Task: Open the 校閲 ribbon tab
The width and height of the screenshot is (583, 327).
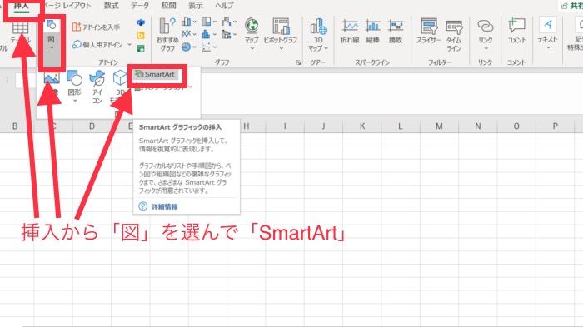Action: (168, 6)
